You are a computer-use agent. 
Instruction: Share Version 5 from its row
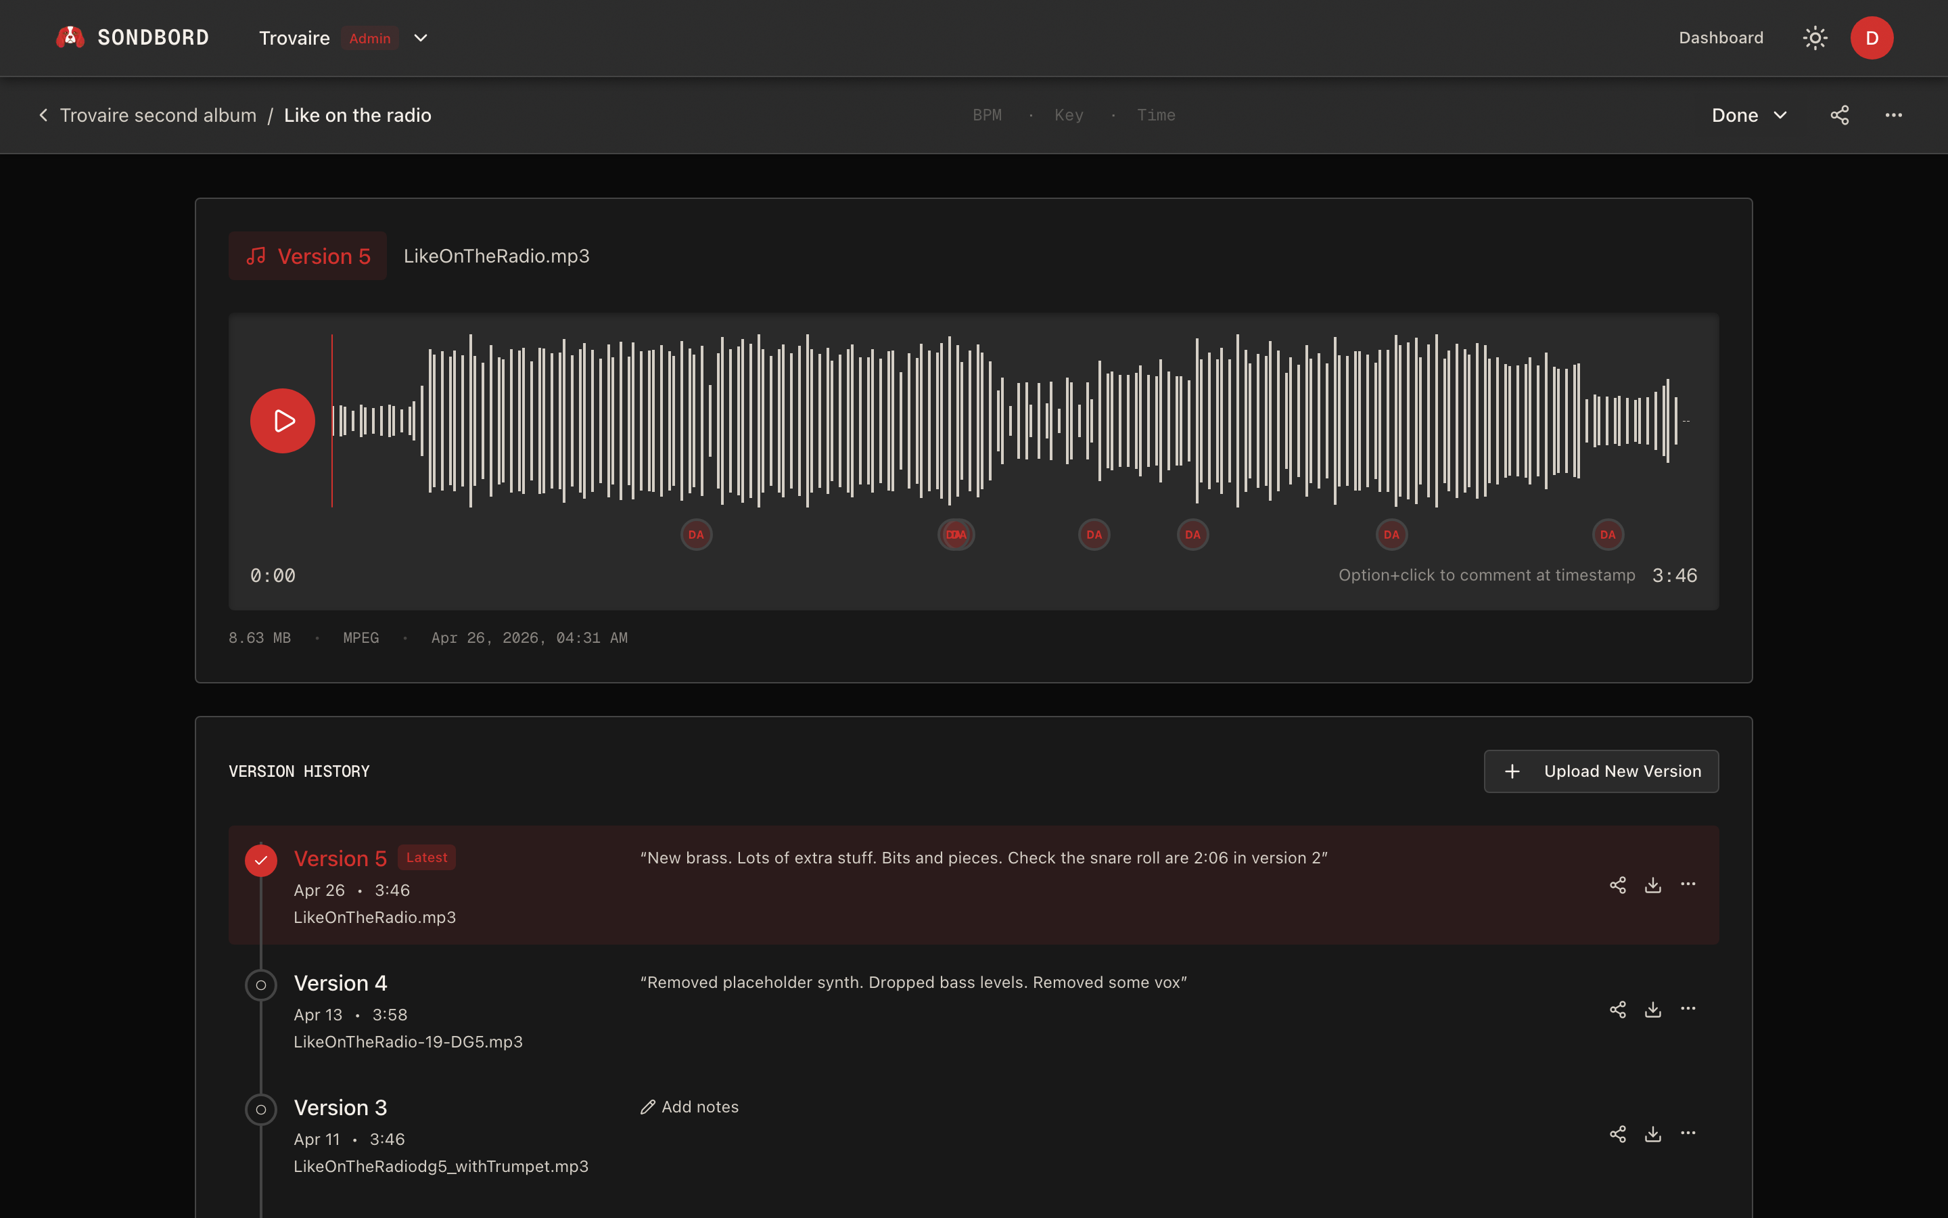(1617, 884)
